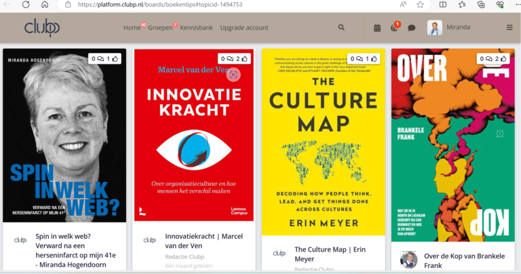Open title The Culture Map | Erin Meyer
The image size is (521, 274).
tap(330, 254)
